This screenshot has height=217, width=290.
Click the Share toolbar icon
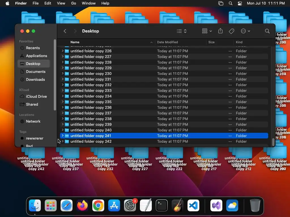click(x=220, y=31)
